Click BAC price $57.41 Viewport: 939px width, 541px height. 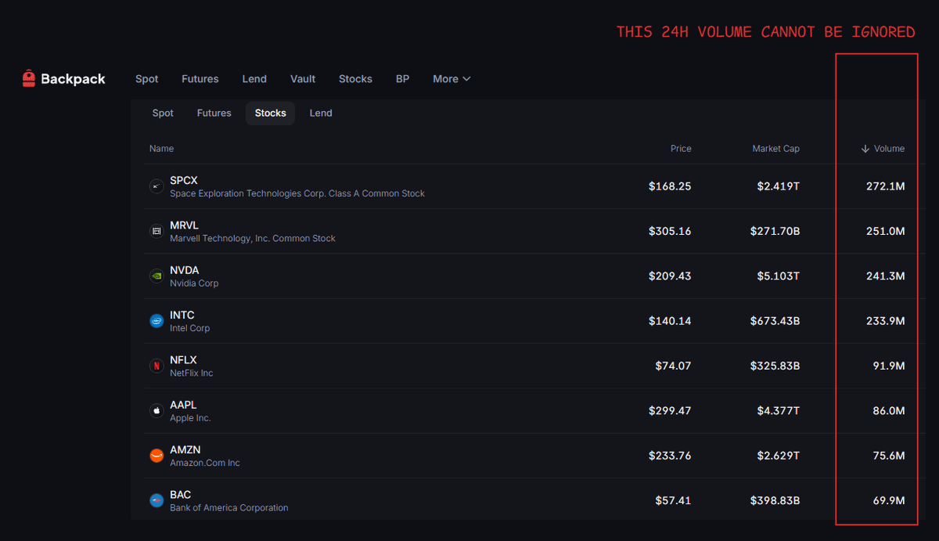tap(674, 500)
